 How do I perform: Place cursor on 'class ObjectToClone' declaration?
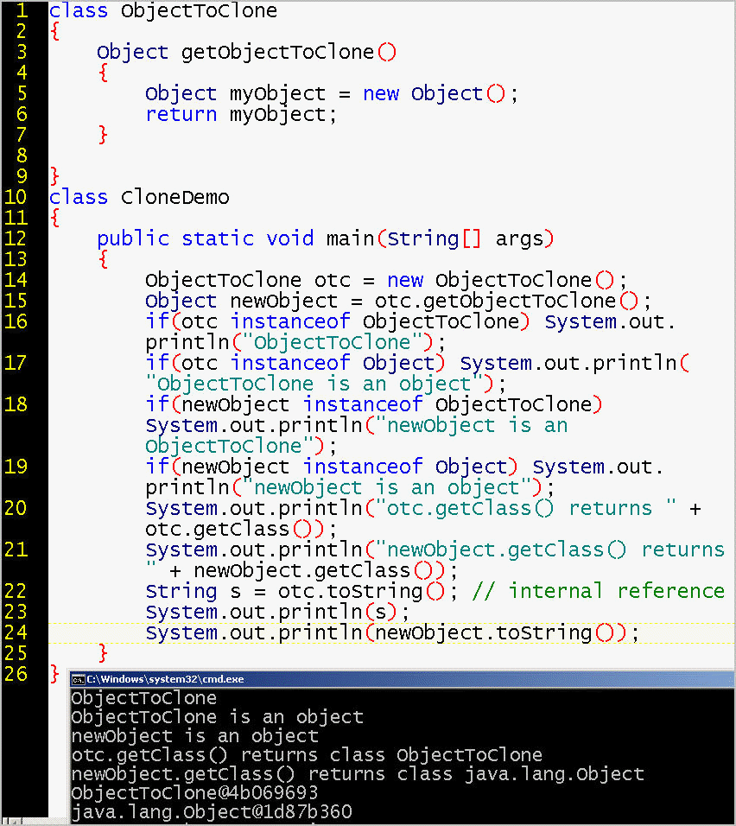(x=162, y=10)
